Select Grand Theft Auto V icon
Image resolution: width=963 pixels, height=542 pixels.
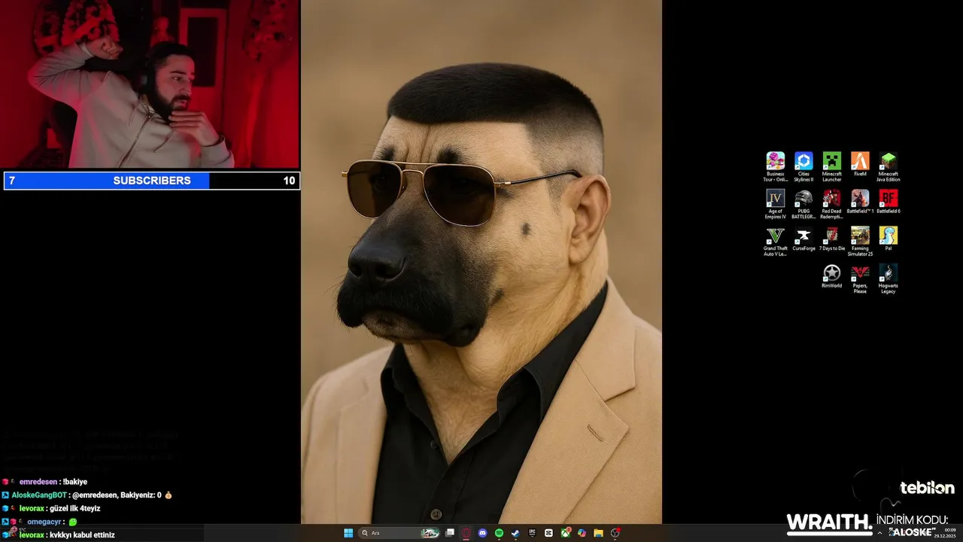tap(775, 242)
